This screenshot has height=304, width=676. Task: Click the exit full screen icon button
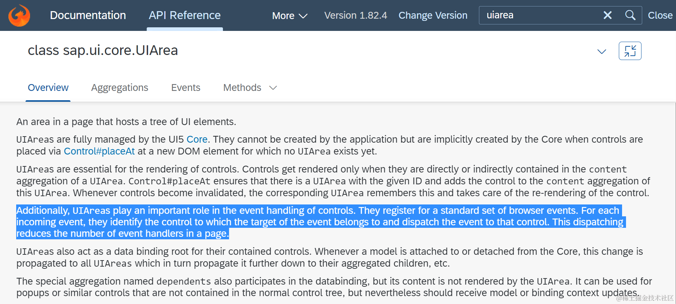[x=630, y=51]
